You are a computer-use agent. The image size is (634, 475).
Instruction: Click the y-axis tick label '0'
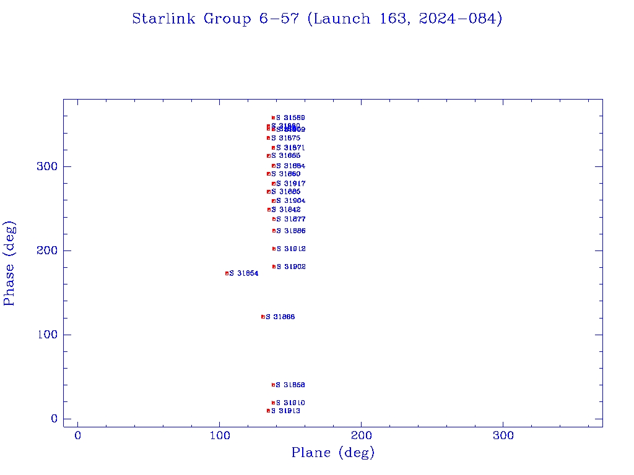54,419
